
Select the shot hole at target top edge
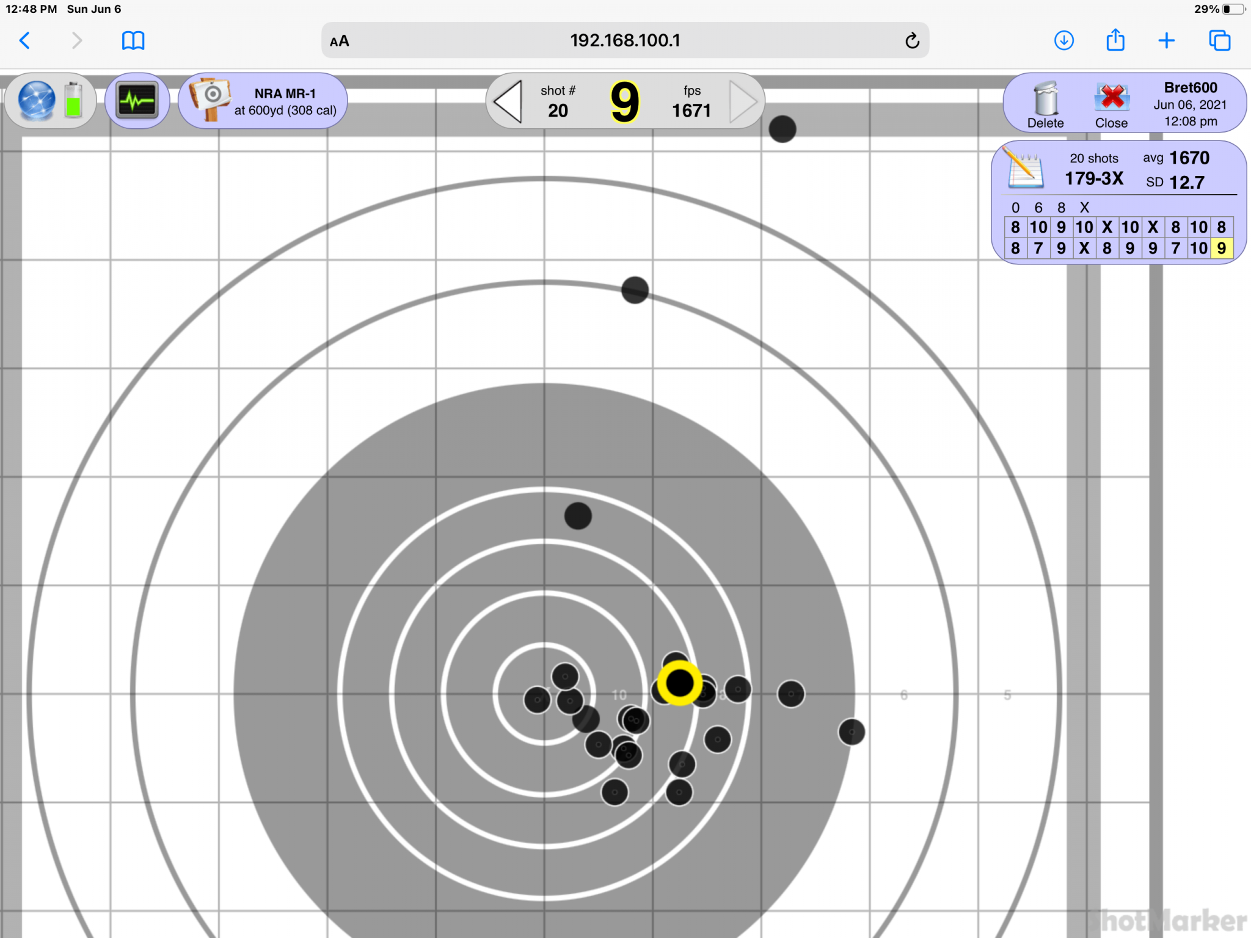782,129
